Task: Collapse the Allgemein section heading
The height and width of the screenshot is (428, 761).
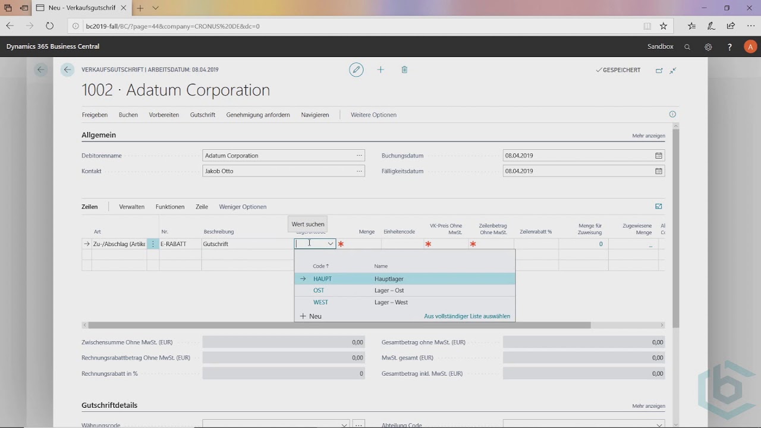Action: point(99,135)
